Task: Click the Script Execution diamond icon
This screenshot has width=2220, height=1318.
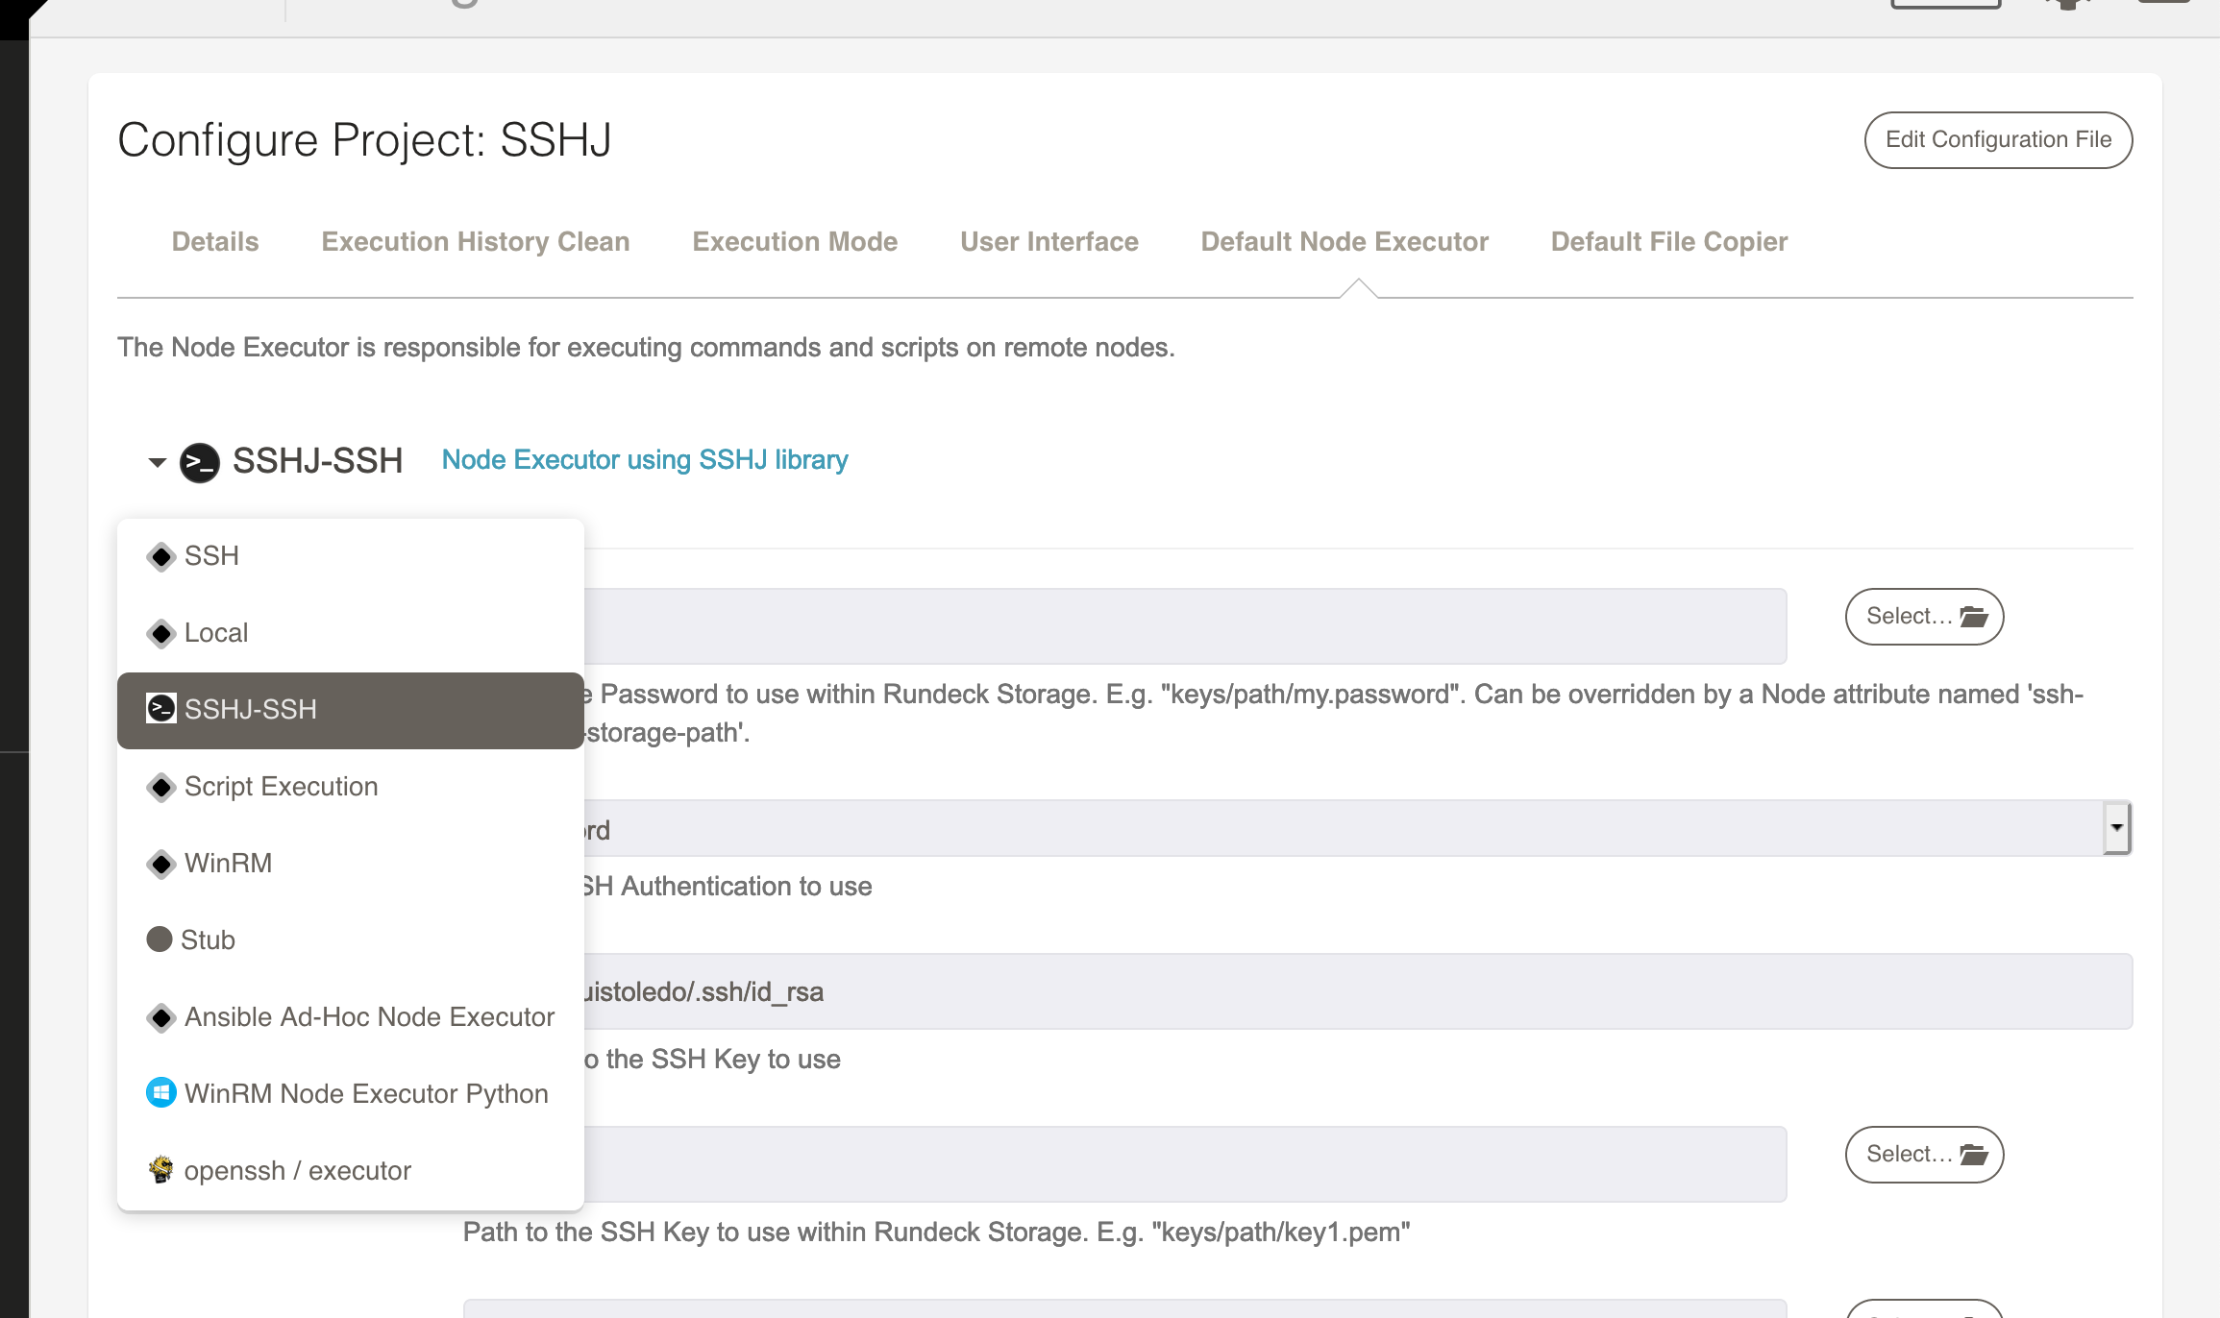Action: 160,787
